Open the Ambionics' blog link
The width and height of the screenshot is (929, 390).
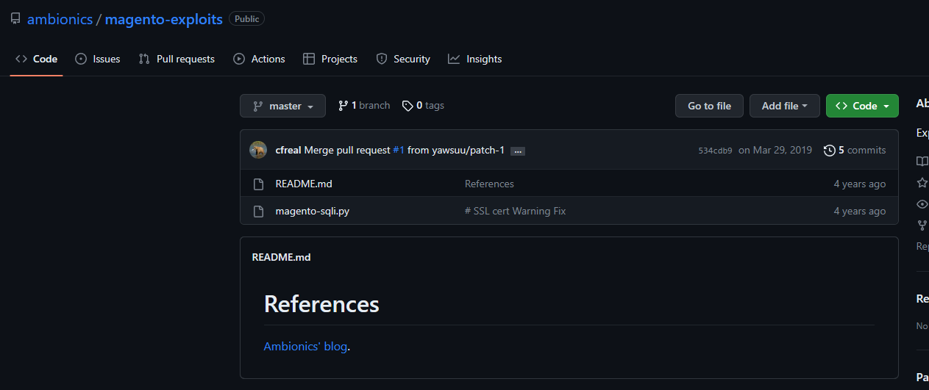click(x=305, y=346)
